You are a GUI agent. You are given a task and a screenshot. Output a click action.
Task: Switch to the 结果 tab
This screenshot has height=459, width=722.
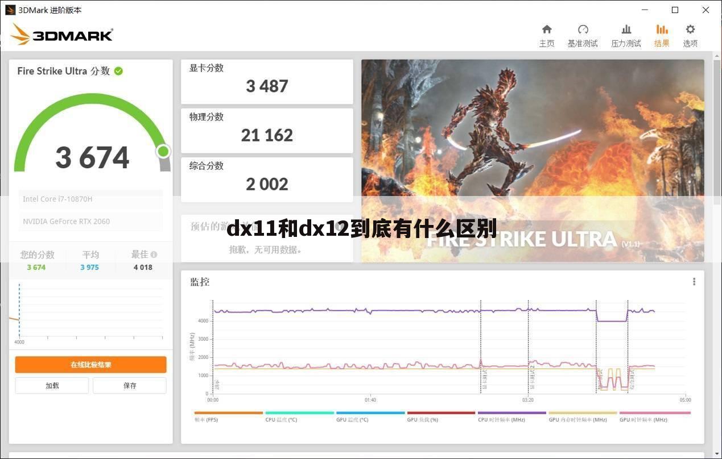pos(661,36)
